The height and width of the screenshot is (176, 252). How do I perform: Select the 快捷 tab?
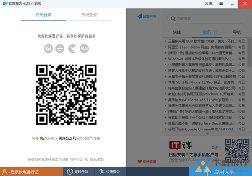coord(176,32)
